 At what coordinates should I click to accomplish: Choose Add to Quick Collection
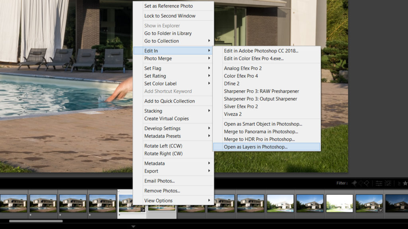click(x=173, y=101)
